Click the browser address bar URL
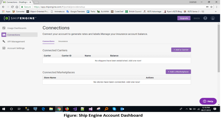This screenshot has width=221, height=118. tap(59, 7)
